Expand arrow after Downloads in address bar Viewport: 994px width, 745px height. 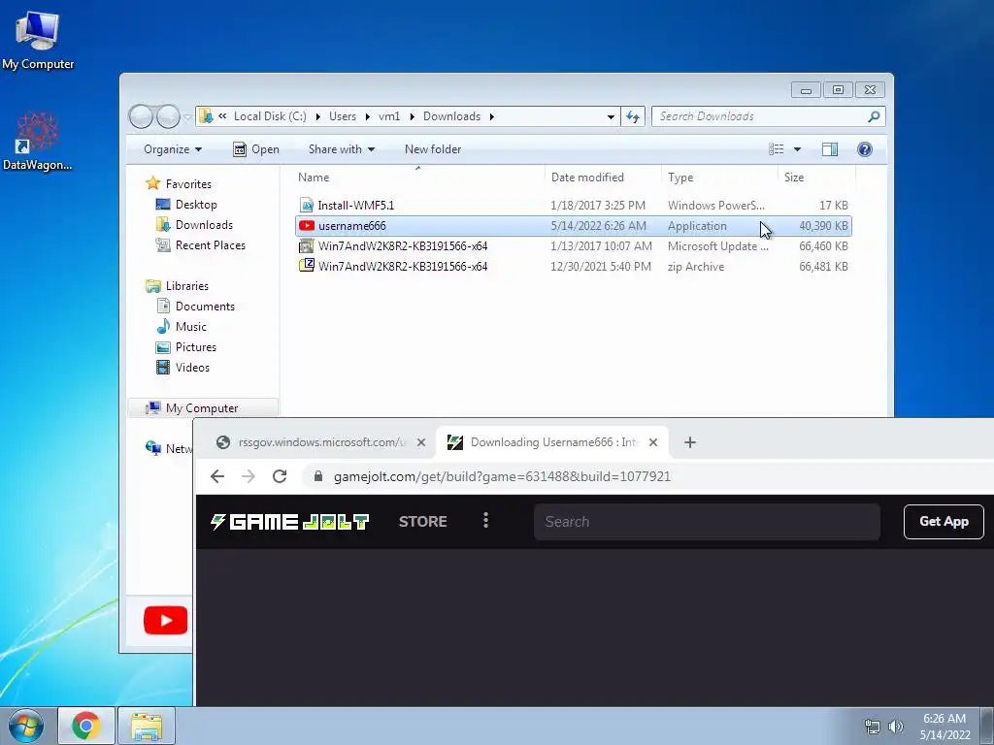coord(492,116)
